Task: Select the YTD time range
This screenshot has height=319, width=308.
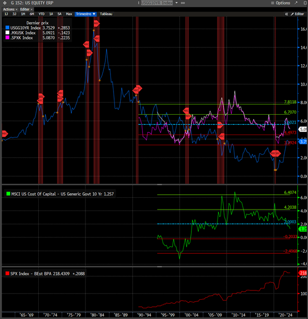Action: [x=42, y=14]
